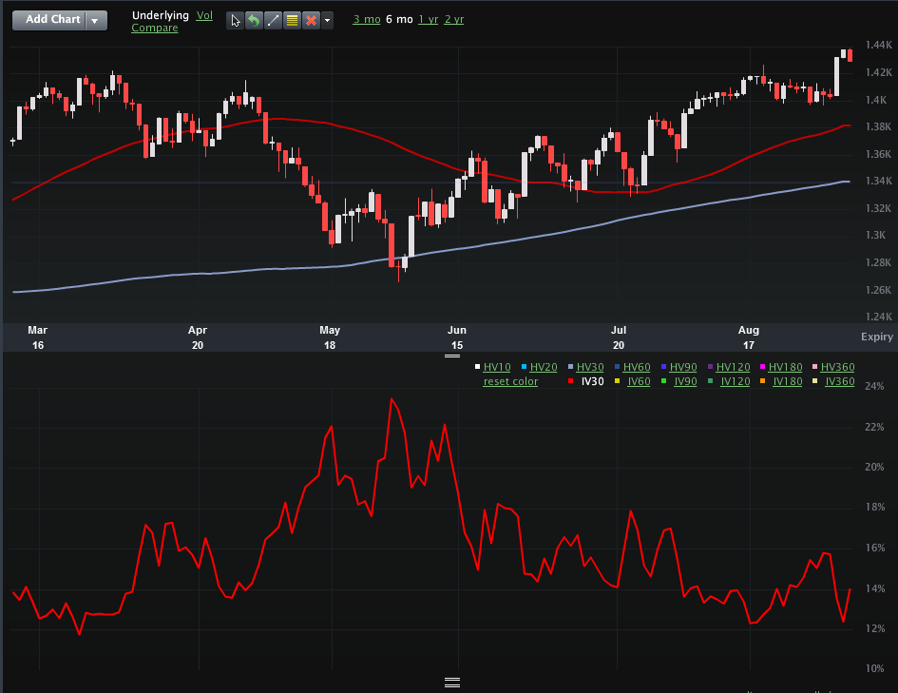This screenshot has width=898, height=693.
Task: Select the 1 yr time range
Action: 428,19
